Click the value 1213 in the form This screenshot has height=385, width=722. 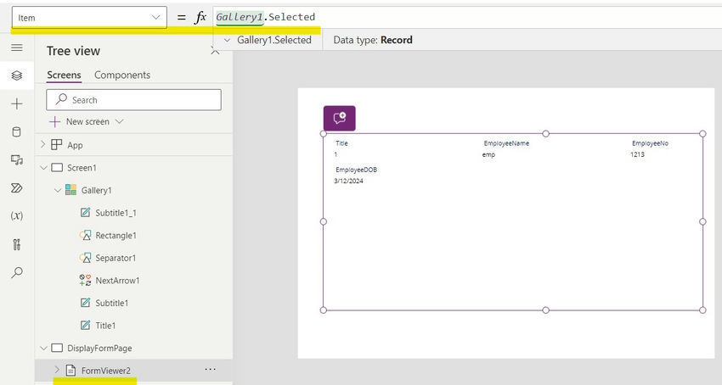637,154
